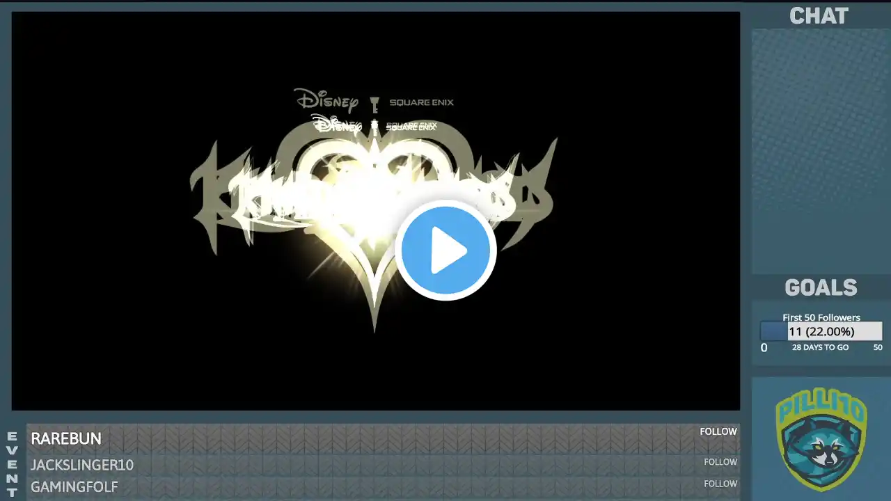Click FOLLOW next to RAREBUN
The width and height of the screenshot is (891, 501).
coord(718,431)
